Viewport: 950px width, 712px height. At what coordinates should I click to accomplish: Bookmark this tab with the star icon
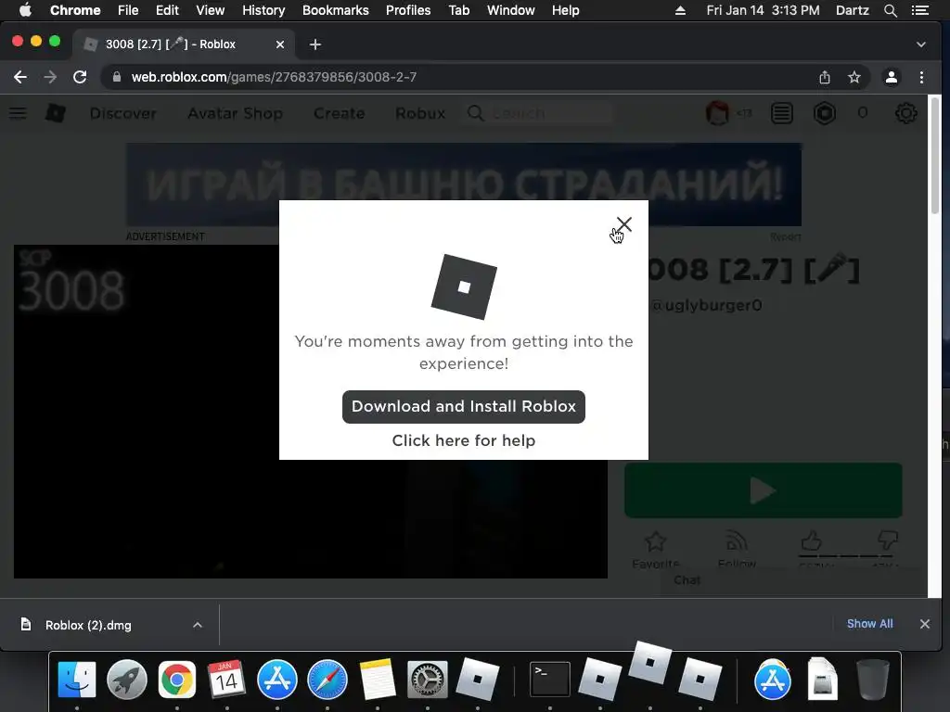[854, 77]
